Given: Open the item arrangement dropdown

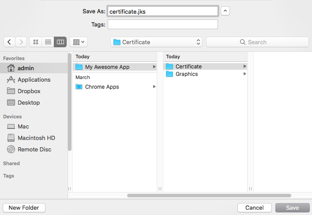Looking at the screenshot, I should point(79,42).
